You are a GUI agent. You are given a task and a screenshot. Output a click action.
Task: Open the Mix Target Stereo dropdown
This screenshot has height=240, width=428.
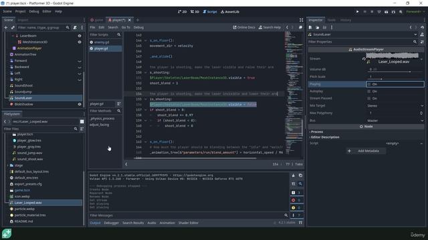[x=395, y=105]
